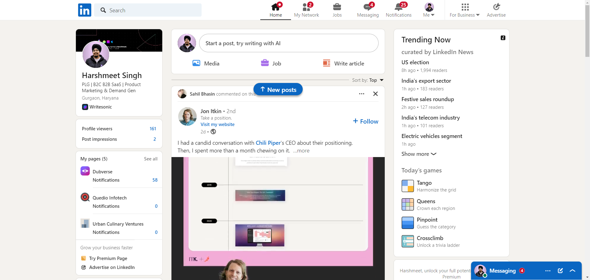This screenshot has width=590, height=280.
Task: Click your avatar beside post box
Action: (x=187, y=43)
